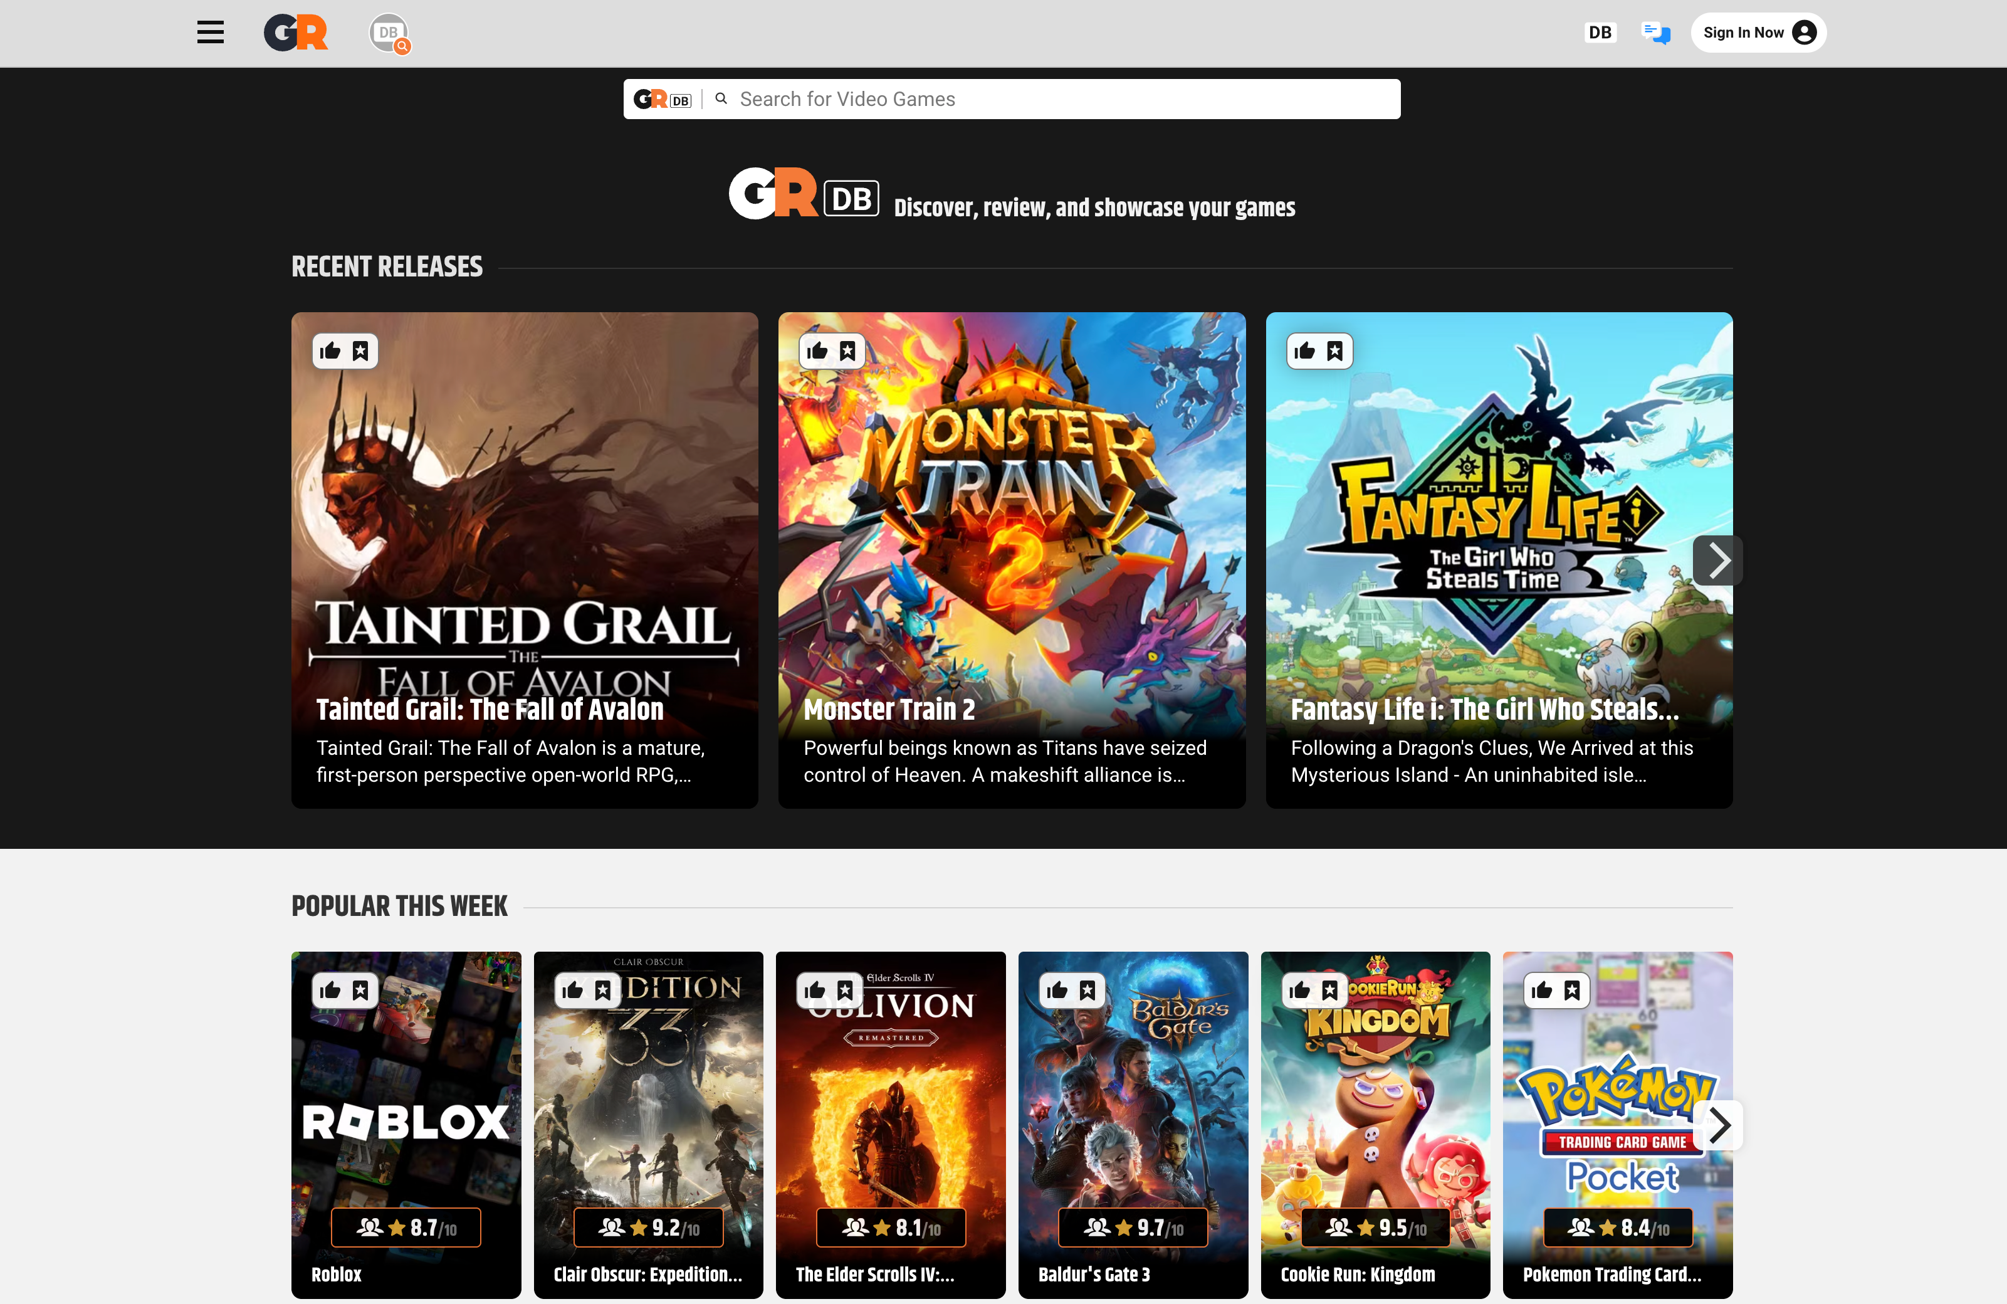Open the hamburger menu
Viewport: 2007px width, 1304px height.
pyautogui.click(x=210, y=33)
